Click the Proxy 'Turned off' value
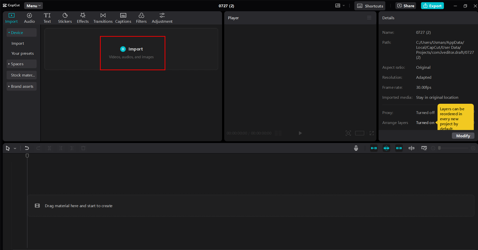 point(425,112)
